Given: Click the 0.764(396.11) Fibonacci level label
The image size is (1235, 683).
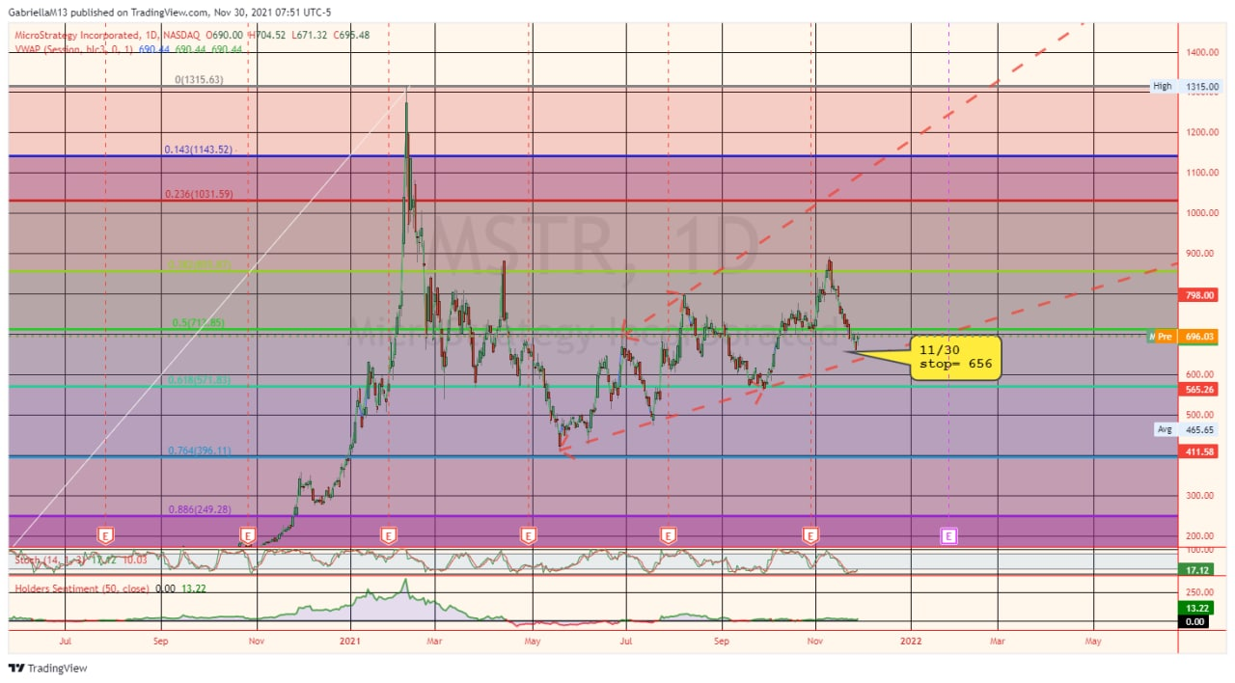Looking at the screenshot, I should click(x=200, y=451).
